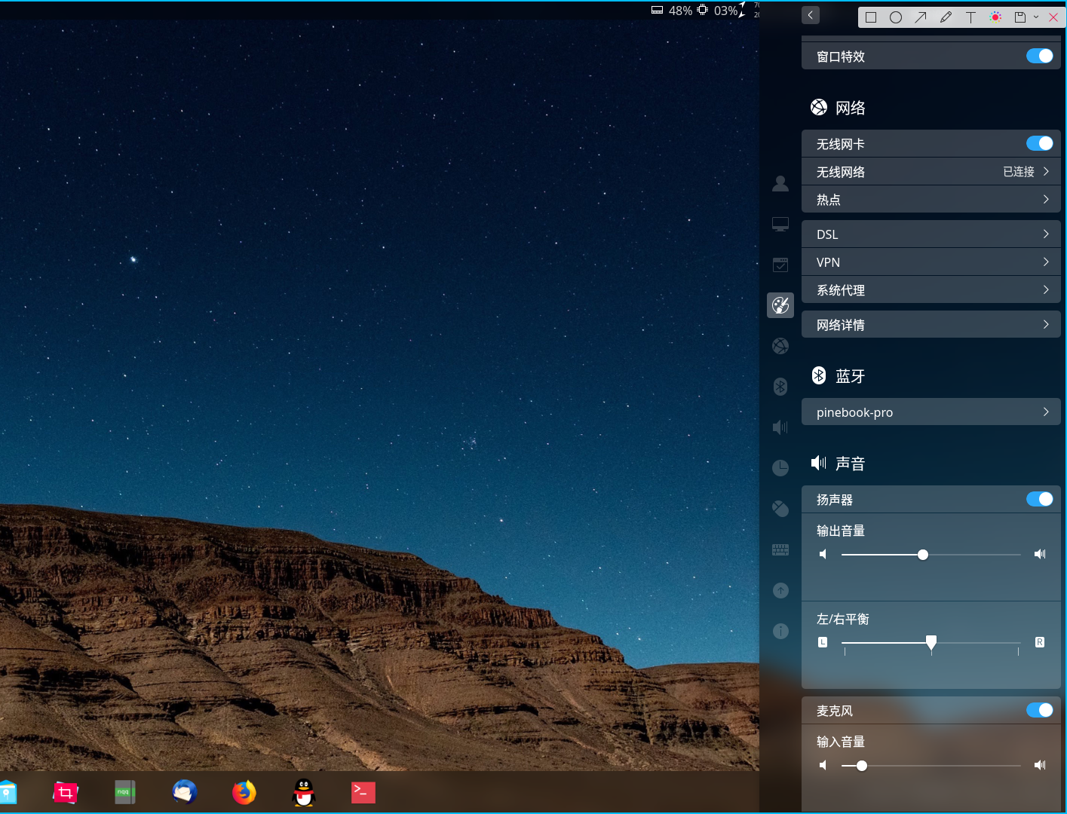Image resolution: width=1067 pixels, height=814 pixels.
Task: Select the pencil drawing tool
Action: [x=946, y=17]
